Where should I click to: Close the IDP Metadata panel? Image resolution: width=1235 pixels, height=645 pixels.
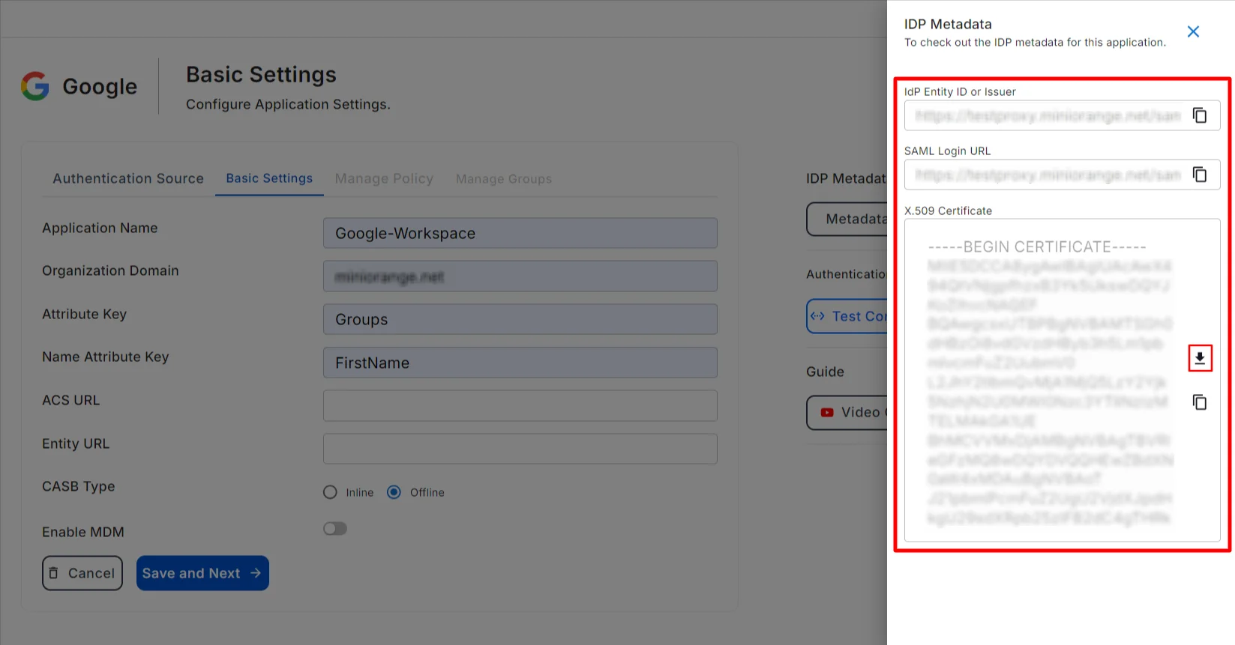pyautogui.click(x=1193, y=31)
